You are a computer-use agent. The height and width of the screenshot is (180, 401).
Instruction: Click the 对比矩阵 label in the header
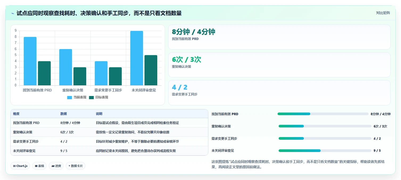click(383, 13)
